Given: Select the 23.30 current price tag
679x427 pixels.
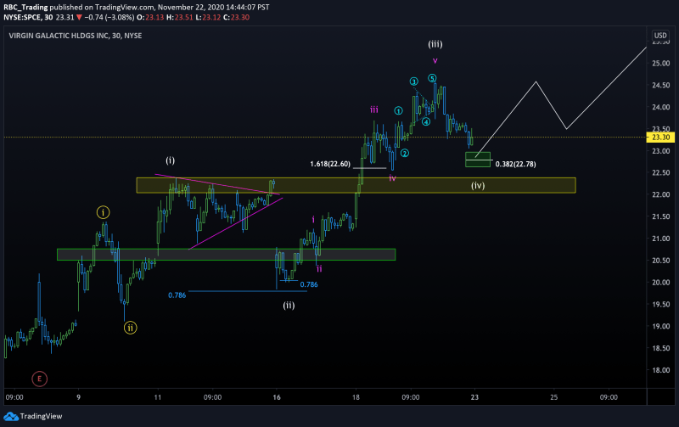Looking at the screenshot, I should [x=661, y=138].
